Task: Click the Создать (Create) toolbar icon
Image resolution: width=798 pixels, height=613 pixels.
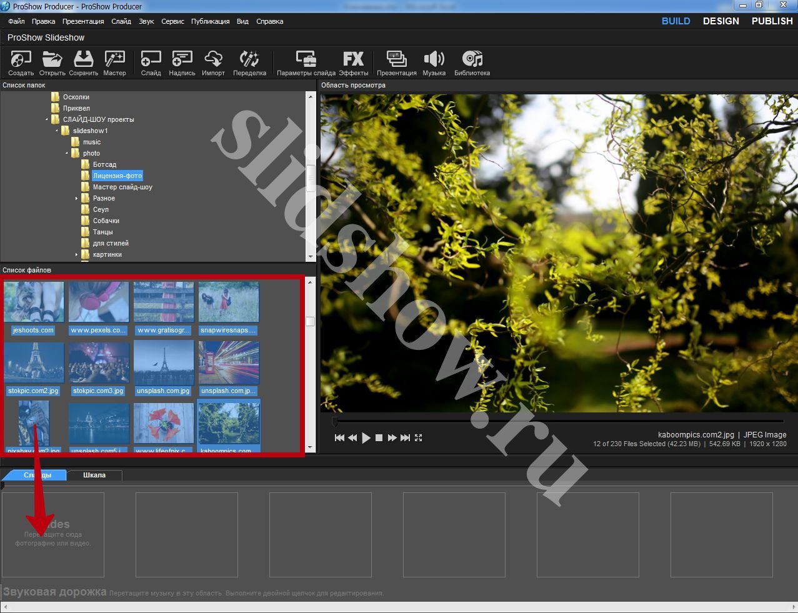Action: (21, 60)
